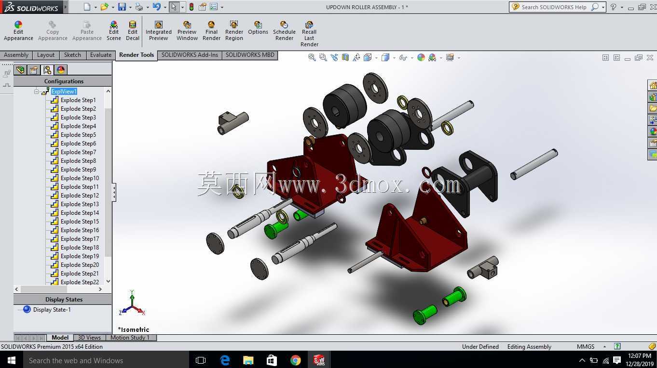The height and width of the screenshot is (368, 657).
Task: Open the Preview Window render tool
Action: [187, 31]
